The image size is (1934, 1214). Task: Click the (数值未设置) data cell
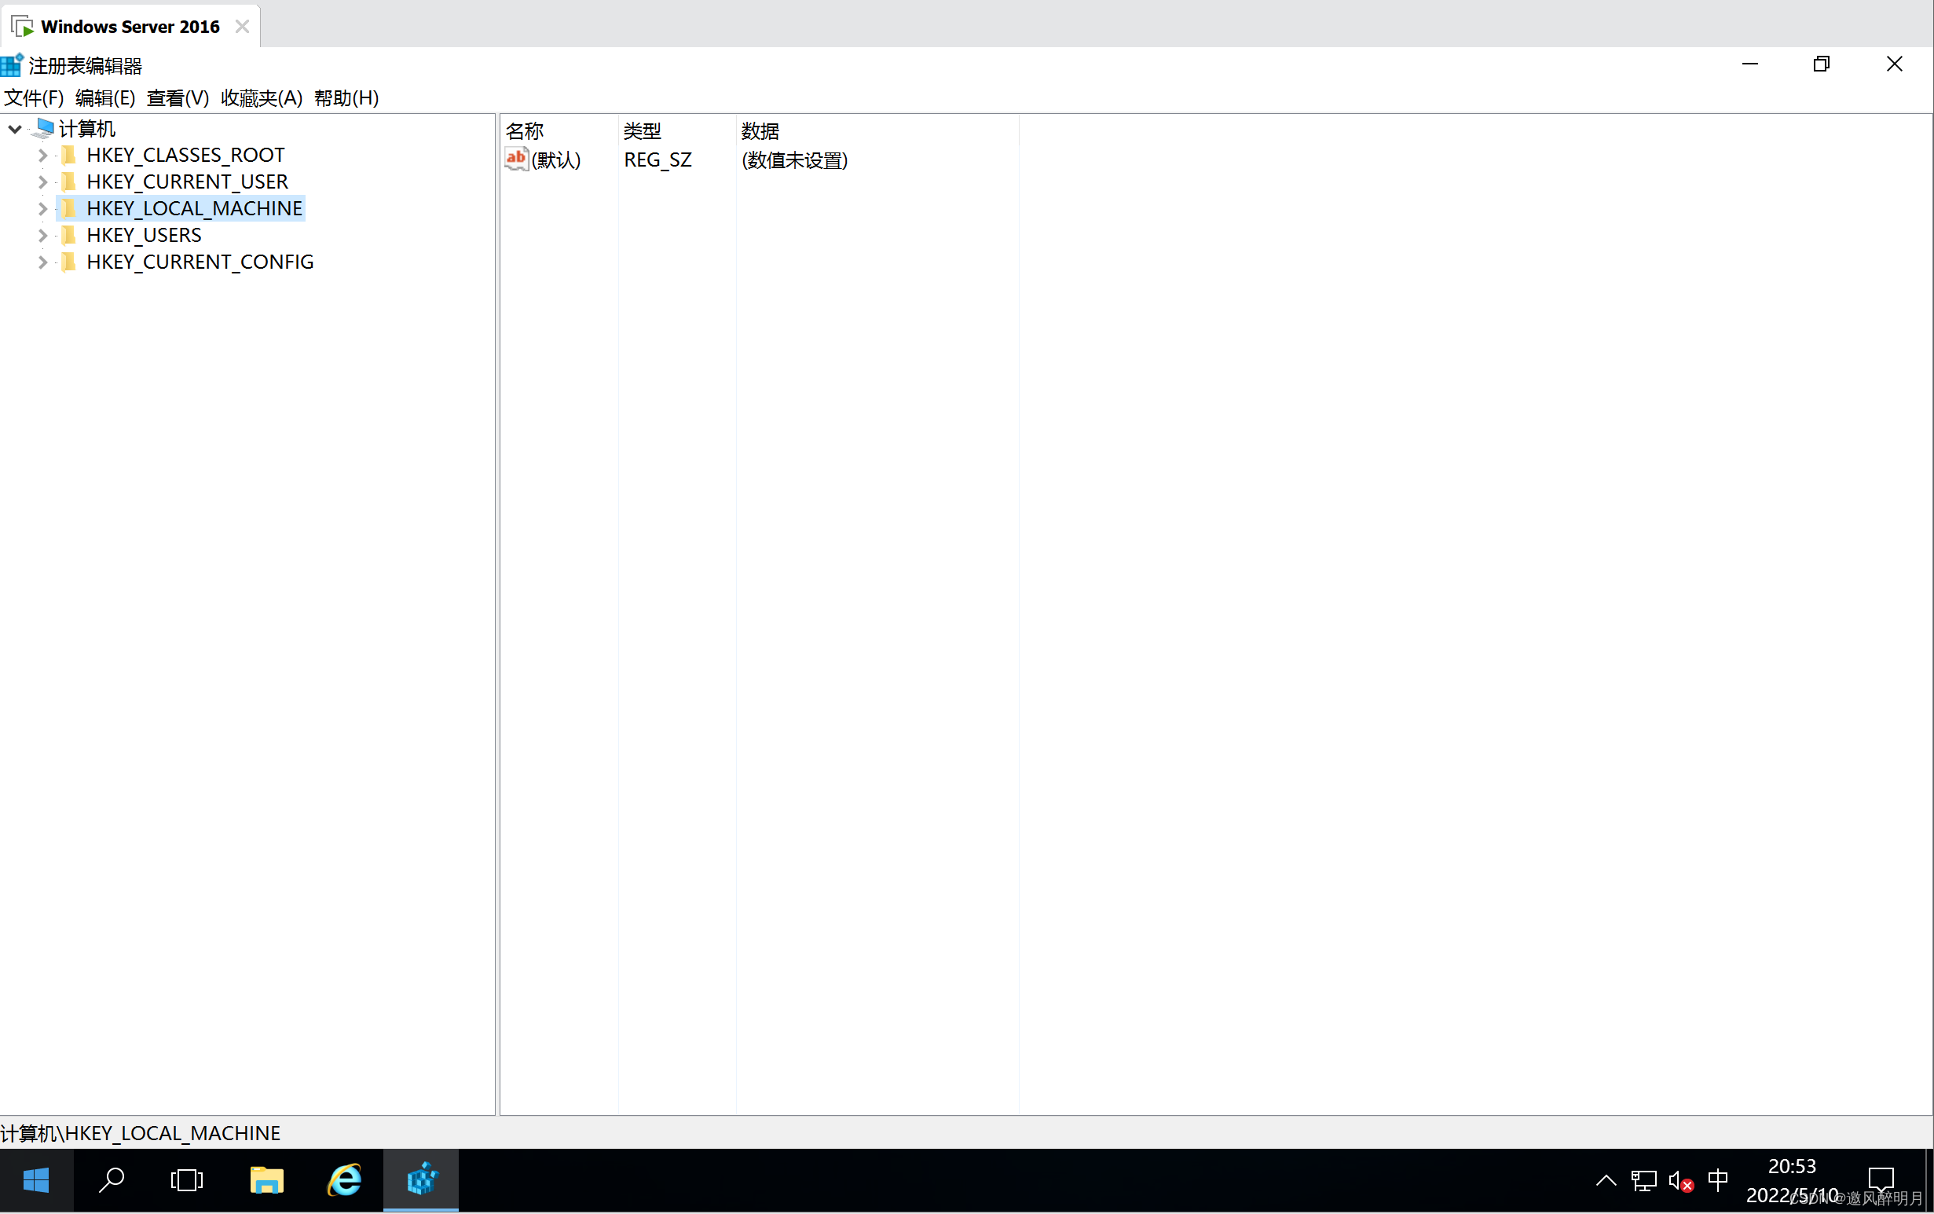[794, 160]
